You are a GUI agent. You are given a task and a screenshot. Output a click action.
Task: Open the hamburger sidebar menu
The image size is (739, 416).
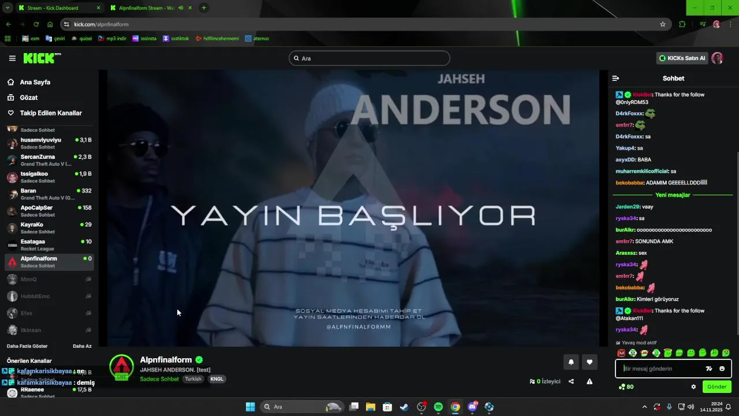tap(12, 58)
